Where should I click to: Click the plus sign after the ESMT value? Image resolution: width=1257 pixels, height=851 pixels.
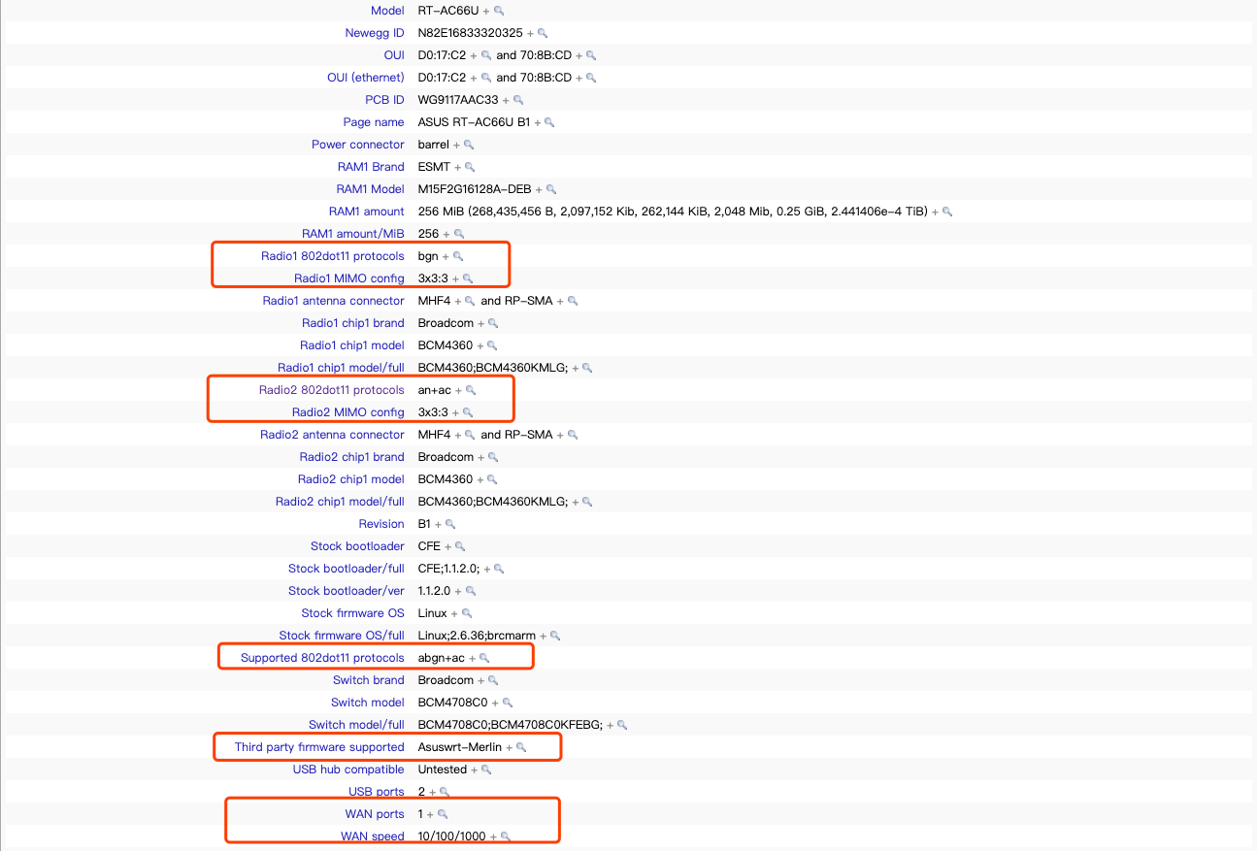pos(458,167)
